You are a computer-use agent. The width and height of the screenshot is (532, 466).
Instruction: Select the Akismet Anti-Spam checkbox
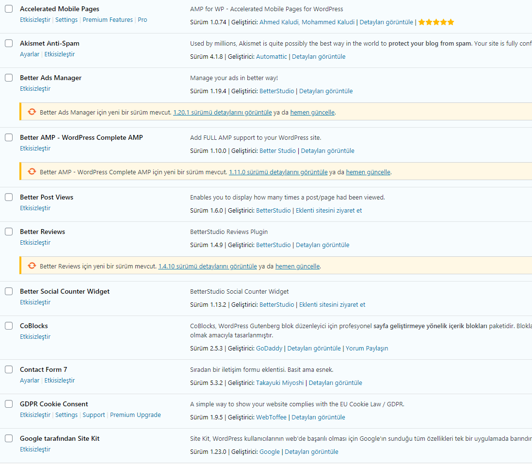(x=9, y=43)
